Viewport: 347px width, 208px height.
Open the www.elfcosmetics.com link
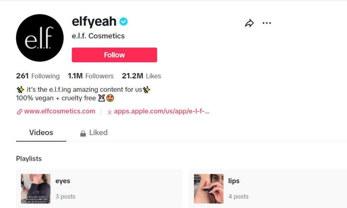click(x=59, y=111)
